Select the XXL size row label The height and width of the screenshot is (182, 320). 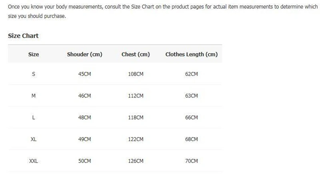click(34, 161)
